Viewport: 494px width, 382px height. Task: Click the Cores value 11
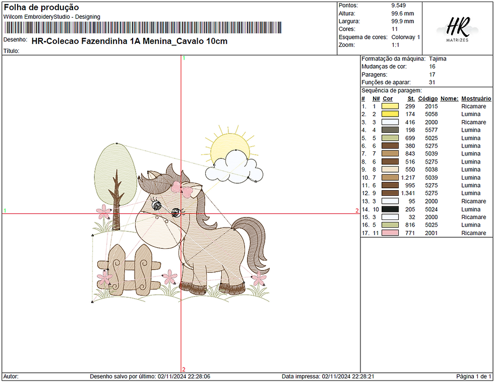coord(394,29)
